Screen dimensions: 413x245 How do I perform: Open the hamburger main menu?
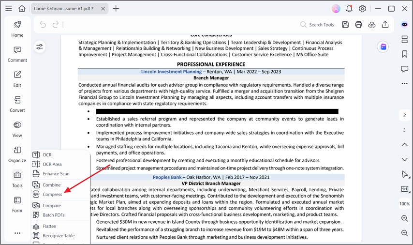pos(9,8)
